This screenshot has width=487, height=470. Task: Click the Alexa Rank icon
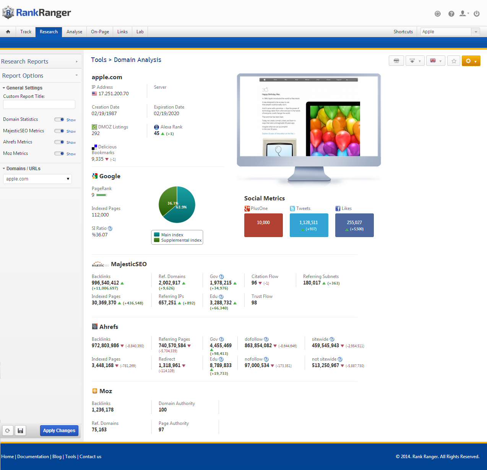point(156,127)
